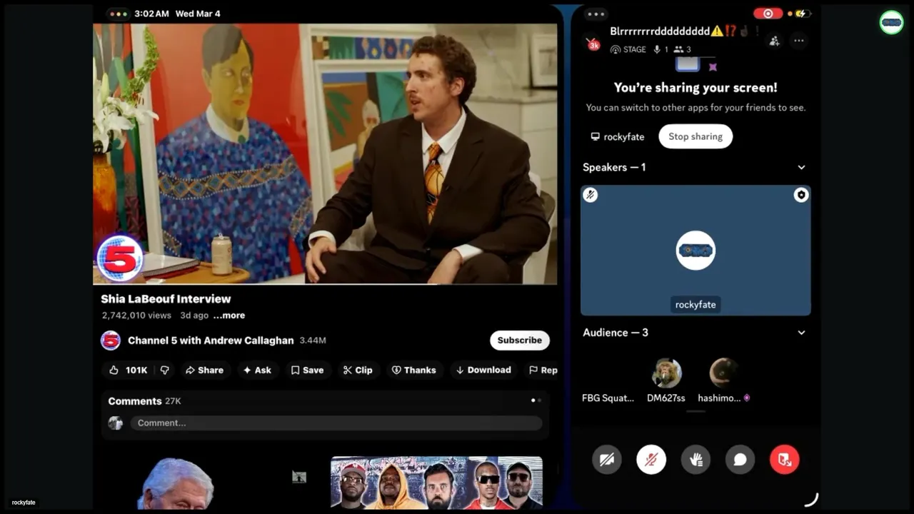This screenshot has width=914, height=514.
Task: Leave the stage with red button
Action: point(785,460)
